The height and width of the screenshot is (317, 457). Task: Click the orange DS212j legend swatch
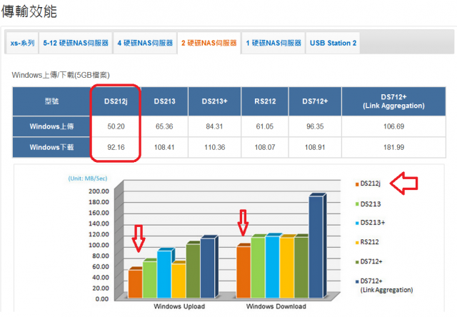pos(357,184)
